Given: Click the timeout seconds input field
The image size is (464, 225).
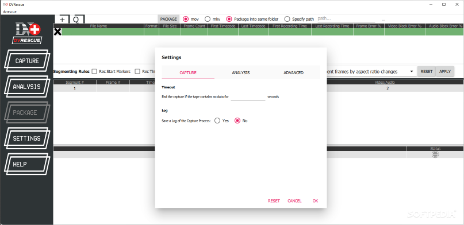Looking at the screenshot, I should tap(248, 96).
